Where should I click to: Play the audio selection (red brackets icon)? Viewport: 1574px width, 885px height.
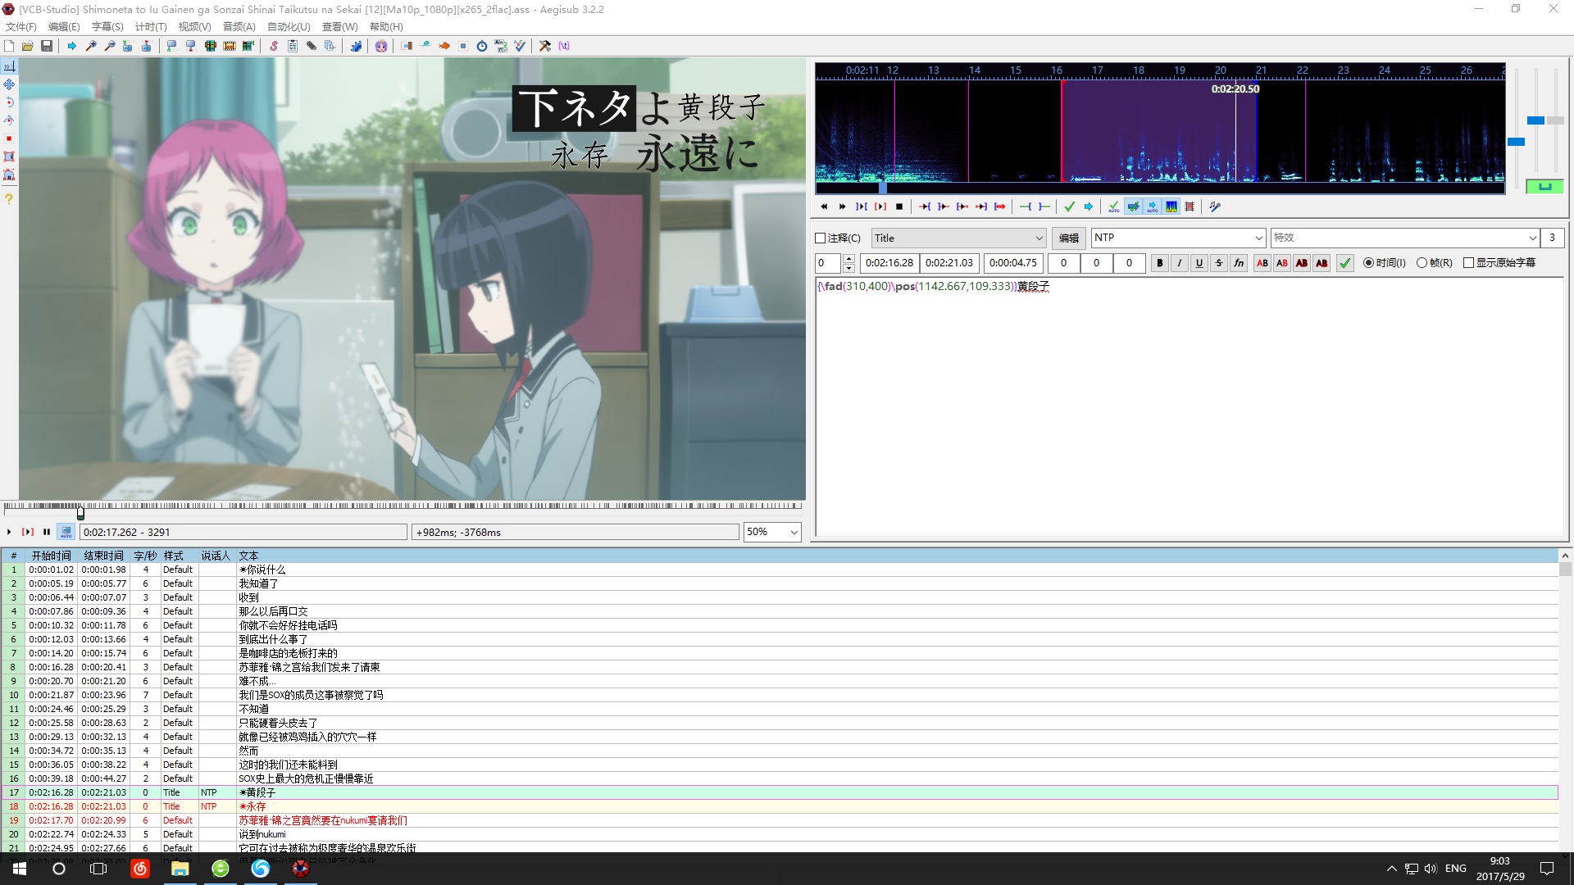click(880, 206)
